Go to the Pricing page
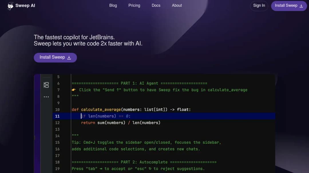 (x=134, y=5)
